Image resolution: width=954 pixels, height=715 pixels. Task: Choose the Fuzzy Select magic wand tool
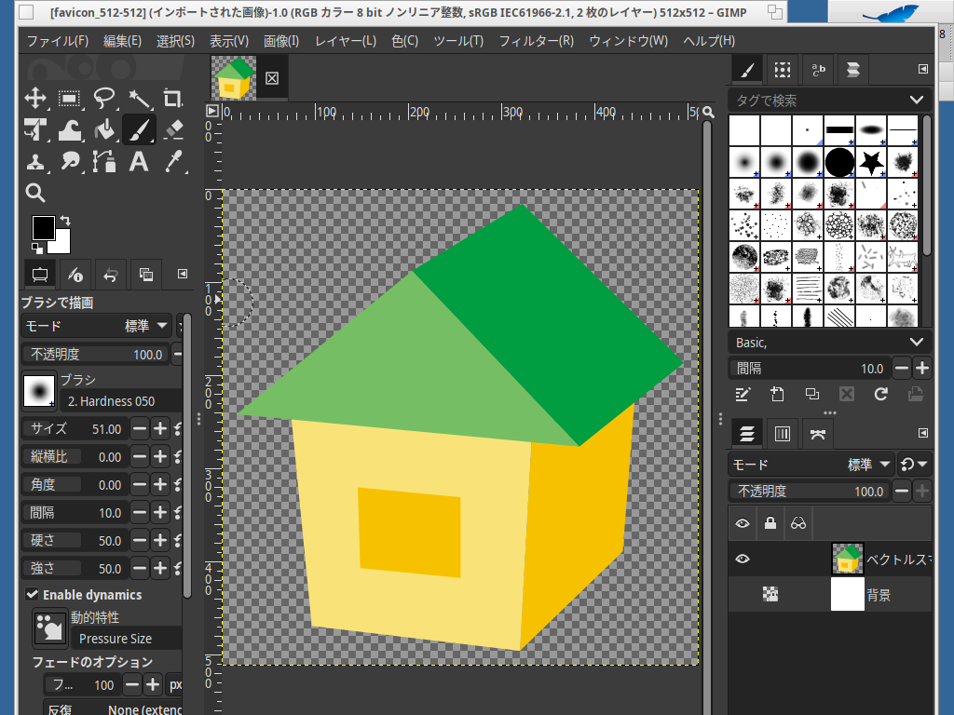pyautogui.click(x=139, y=99)
